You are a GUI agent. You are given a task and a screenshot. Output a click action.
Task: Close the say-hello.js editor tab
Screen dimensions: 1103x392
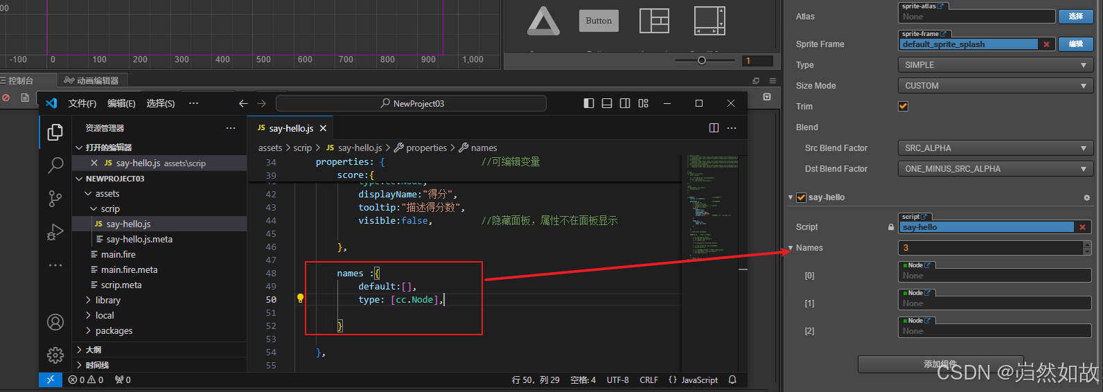(323, 128)
